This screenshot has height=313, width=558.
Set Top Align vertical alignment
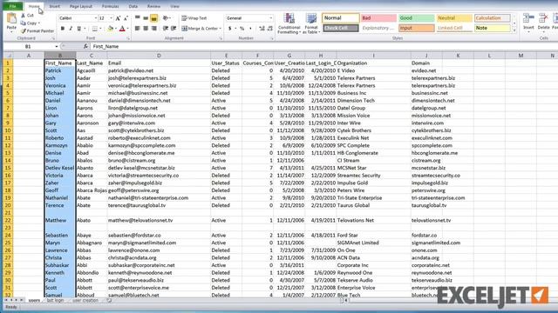(138, 18)
